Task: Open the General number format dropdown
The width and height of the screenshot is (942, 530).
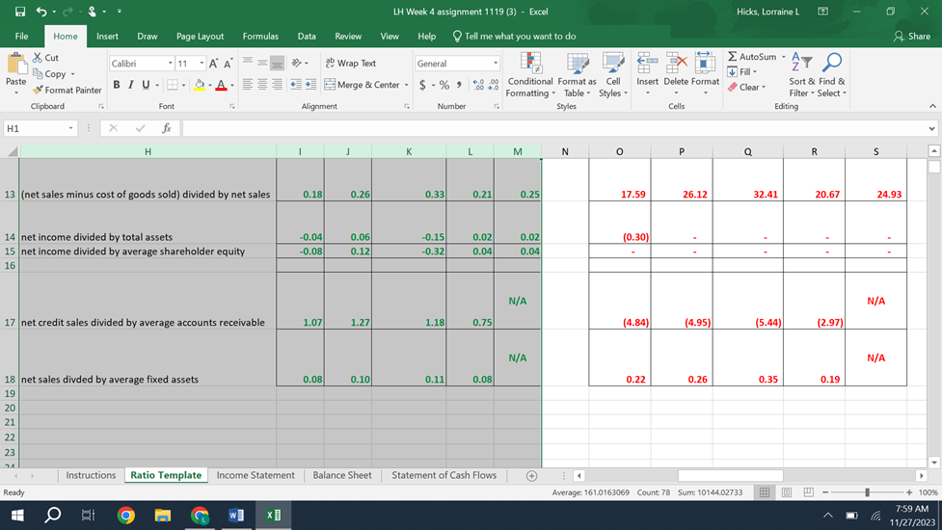Action: [495, 64]
